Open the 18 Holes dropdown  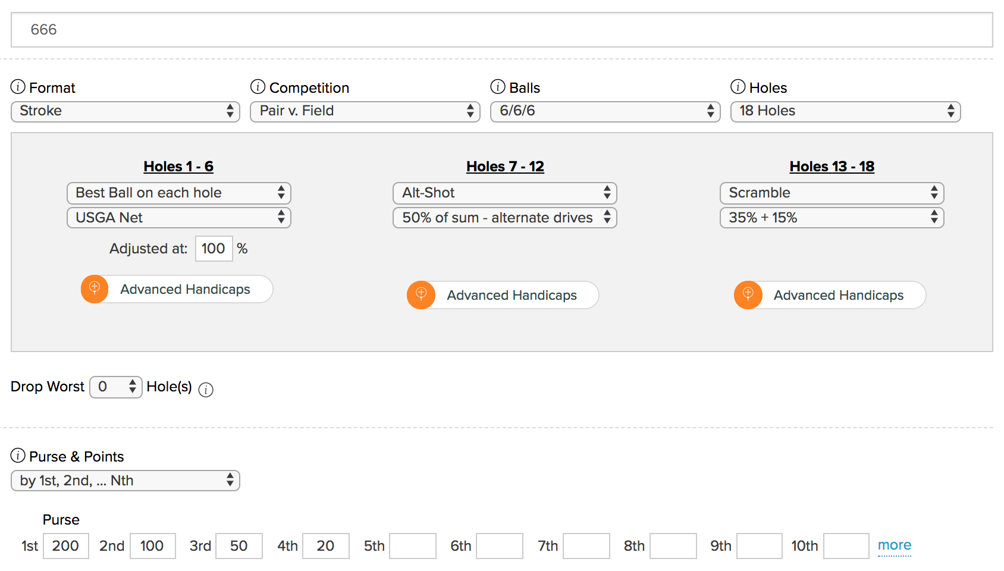(845, 111)
